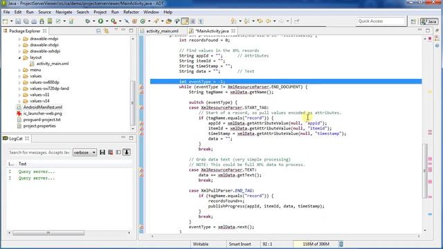
Task: Toggle Link with Editor in Package Explorer
Action: [x=106, y=30]
